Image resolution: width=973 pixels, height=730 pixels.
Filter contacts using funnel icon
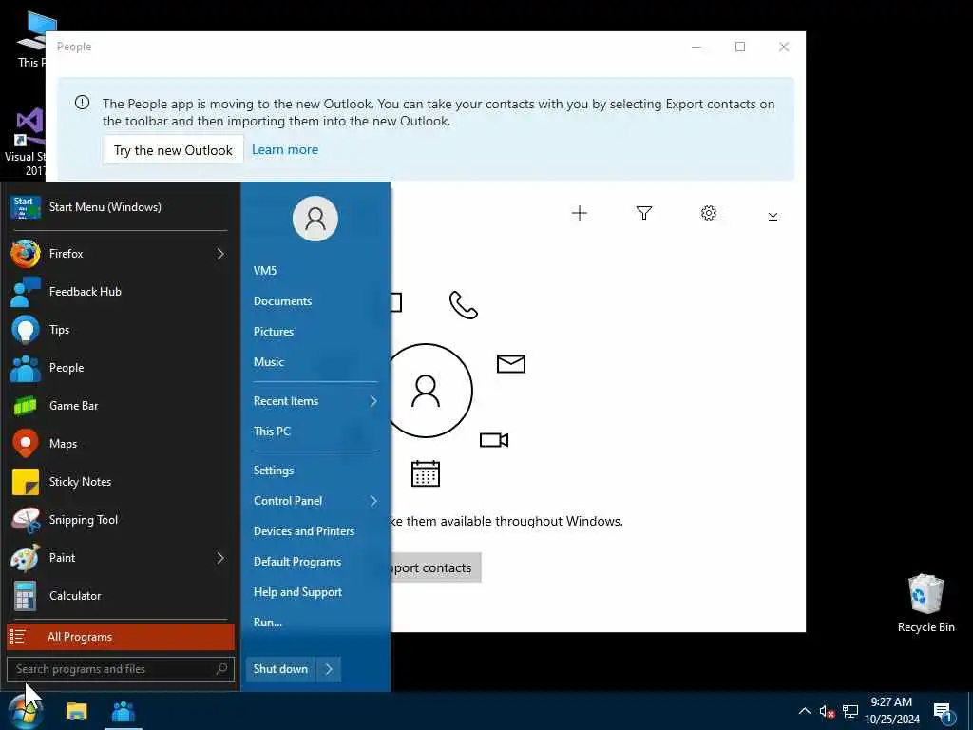pos(644,213)
